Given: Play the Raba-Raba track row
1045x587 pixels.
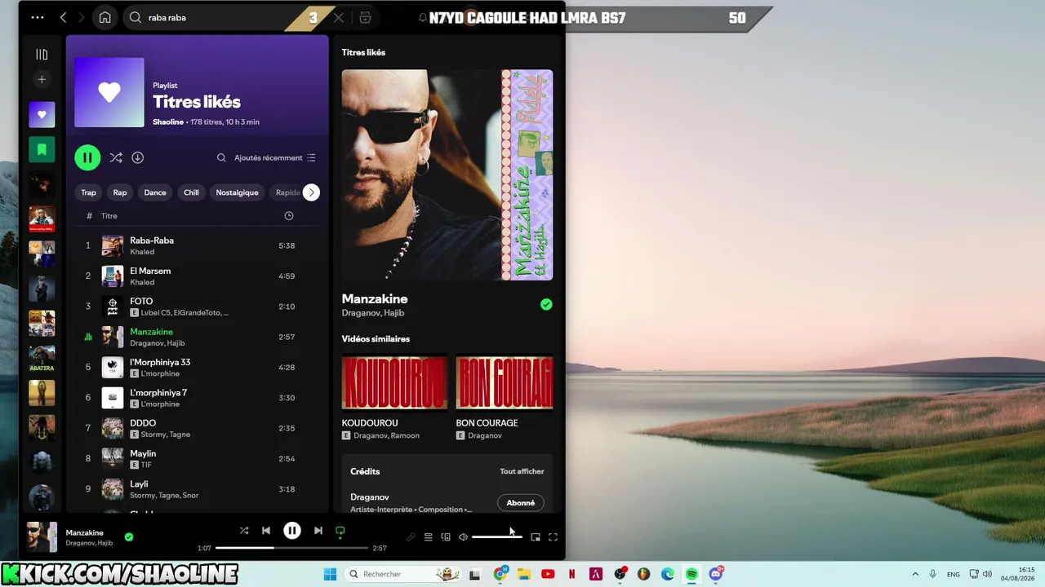Looking at the screenshot, I should [196, 245].
